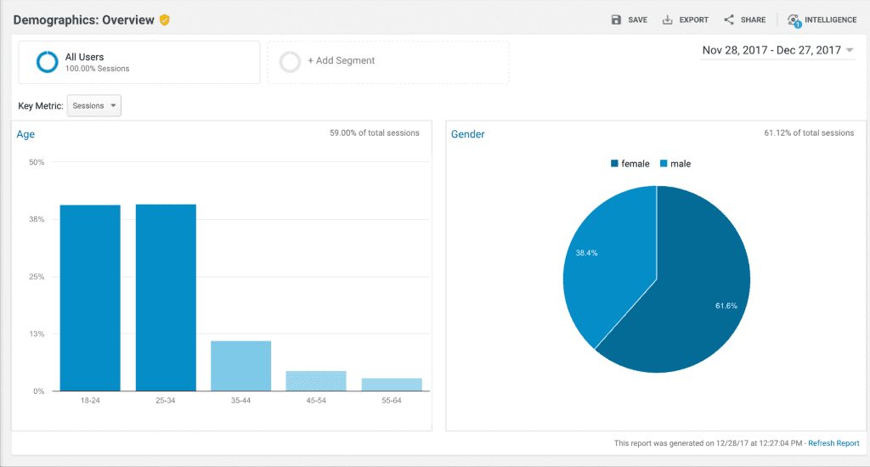
Task: Open the Gender report title link
Action: (467, 134)
